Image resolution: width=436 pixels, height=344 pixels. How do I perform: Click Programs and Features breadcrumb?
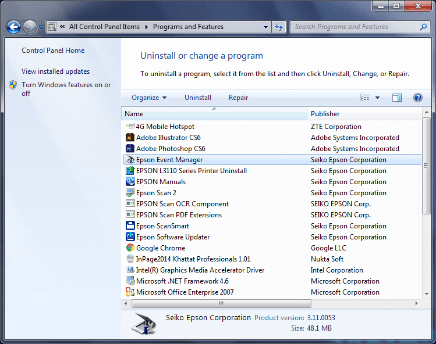188,27
